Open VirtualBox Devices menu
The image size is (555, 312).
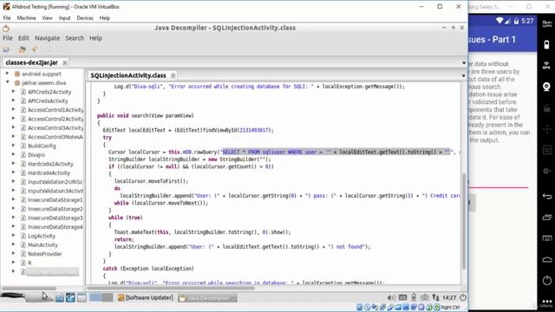(85, 18)
